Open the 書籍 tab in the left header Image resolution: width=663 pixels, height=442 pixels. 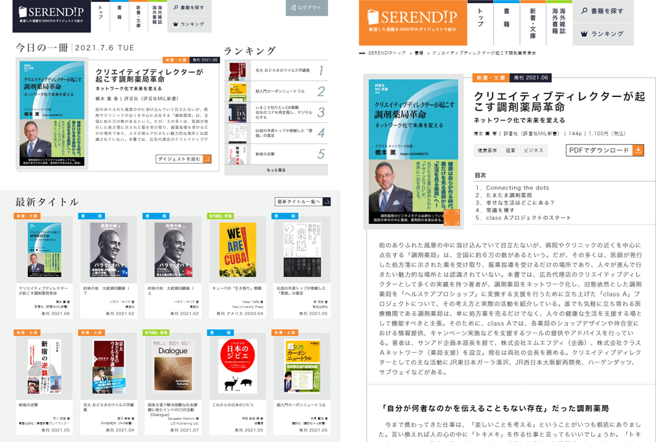click(x=119, y=16)
